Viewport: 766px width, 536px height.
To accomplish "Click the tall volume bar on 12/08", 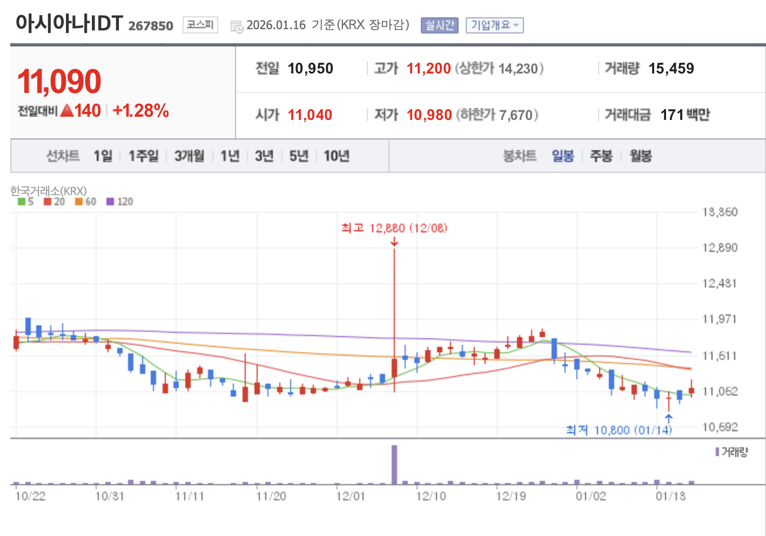I will pos(394,465).
